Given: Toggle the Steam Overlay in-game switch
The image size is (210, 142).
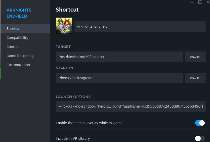Looking at the screenshot, I should click(x=200, y=123).
